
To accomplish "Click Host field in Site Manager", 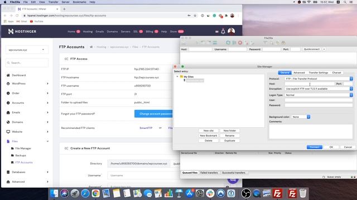I will pyautogui.click(x=310, y=84).
